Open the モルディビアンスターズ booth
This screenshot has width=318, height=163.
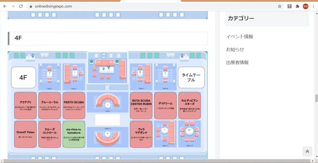click(189, 106)
